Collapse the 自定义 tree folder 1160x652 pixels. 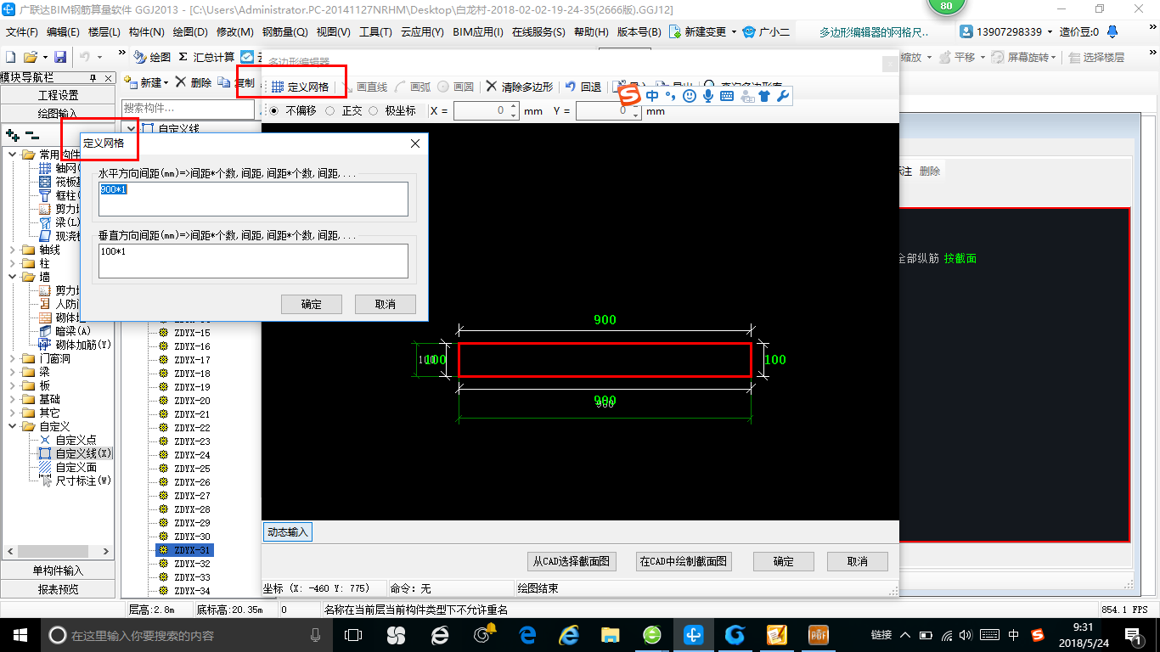[x=13, y=426]
